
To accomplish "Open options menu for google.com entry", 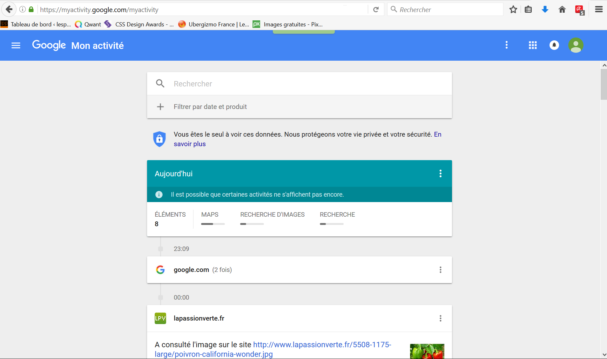I will (440, 270).
